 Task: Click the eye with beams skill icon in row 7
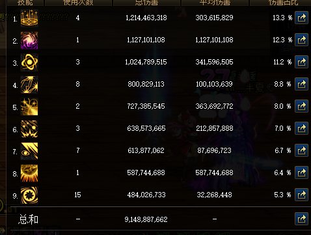29,151
